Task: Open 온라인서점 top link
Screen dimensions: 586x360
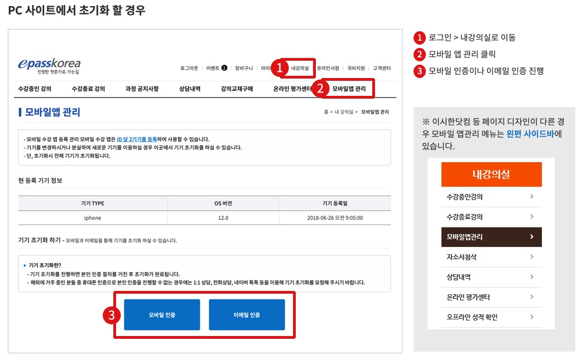Action: tap(328, 69)
